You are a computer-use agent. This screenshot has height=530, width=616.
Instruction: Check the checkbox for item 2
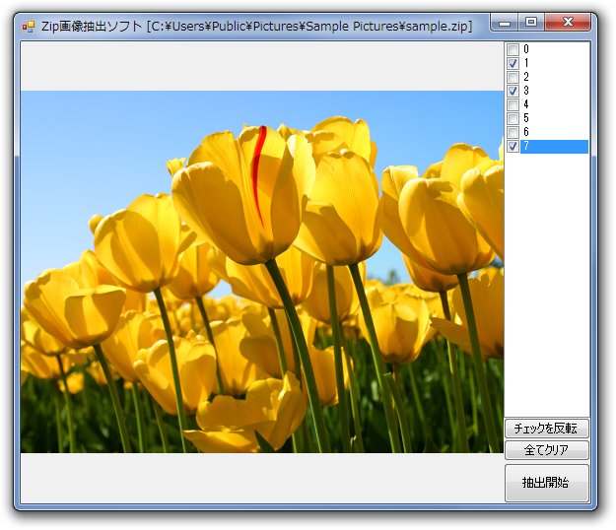[513, 77]
